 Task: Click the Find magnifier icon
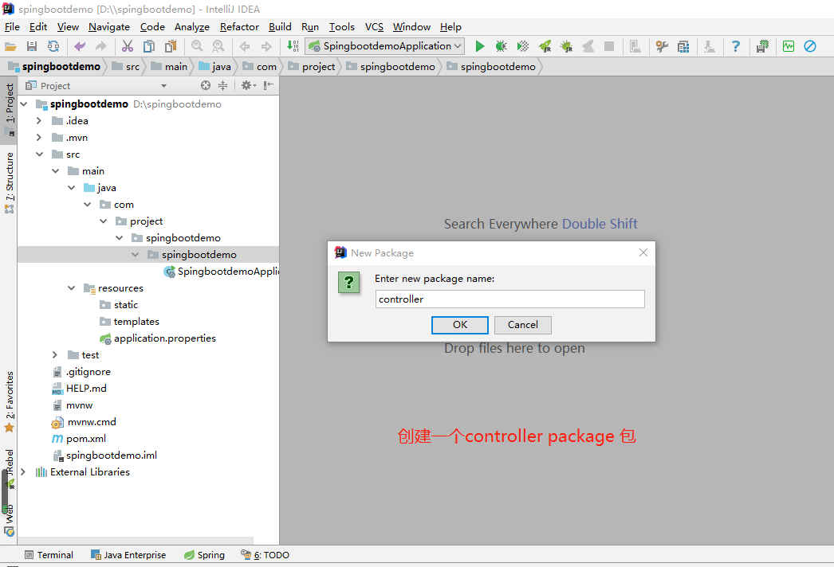pyautogui.click(x=197, y=47)
